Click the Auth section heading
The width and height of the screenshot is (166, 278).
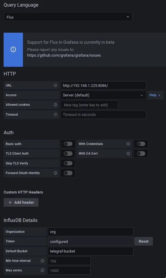[x=9, y=132]
